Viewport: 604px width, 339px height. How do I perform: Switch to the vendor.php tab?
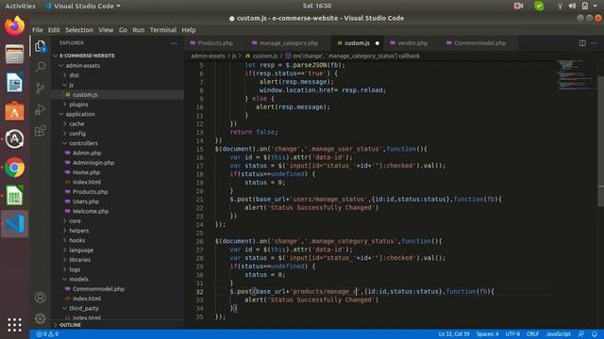[412, 43]
